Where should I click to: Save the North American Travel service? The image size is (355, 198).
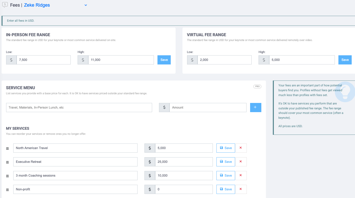click(x=226, y=148)
